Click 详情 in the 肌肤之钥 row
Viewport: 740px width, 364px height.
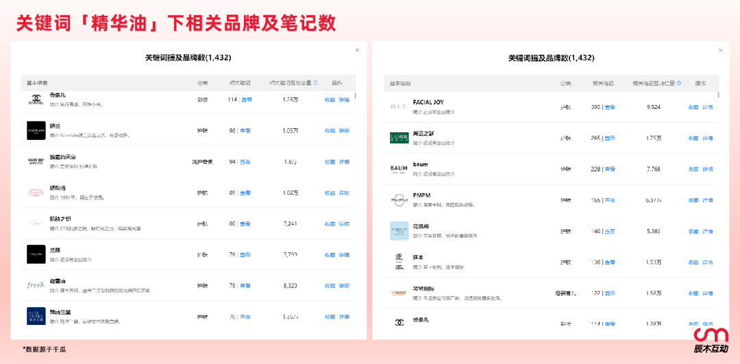click(344, 223)
